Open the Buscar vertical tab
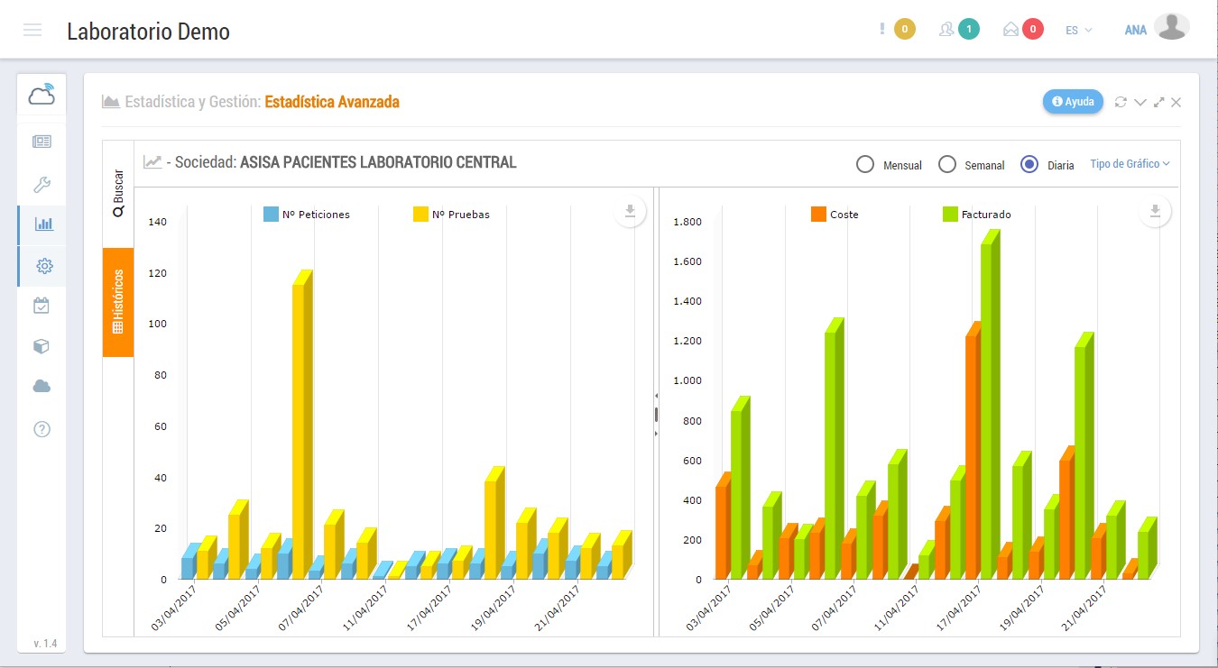 point(118,194)
